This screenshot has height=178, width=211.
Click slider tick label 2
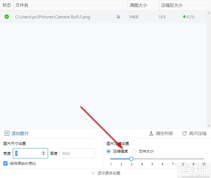121,164
